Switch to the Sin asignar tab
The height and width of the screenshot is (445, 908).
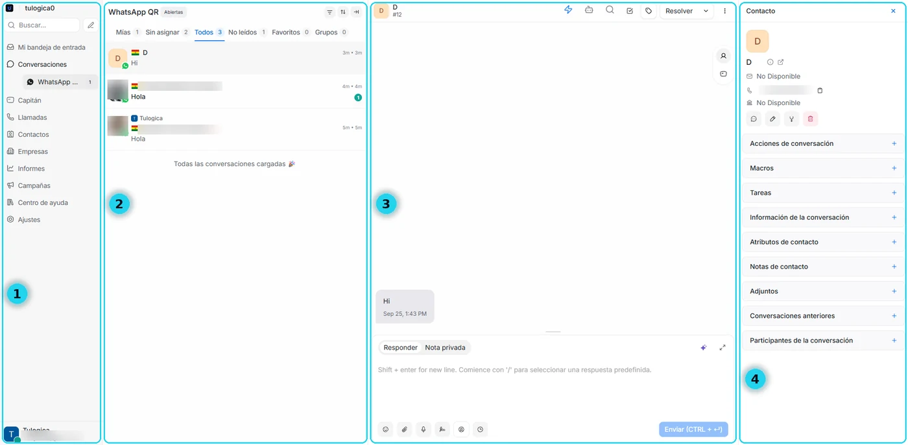(x=167, y=32)
